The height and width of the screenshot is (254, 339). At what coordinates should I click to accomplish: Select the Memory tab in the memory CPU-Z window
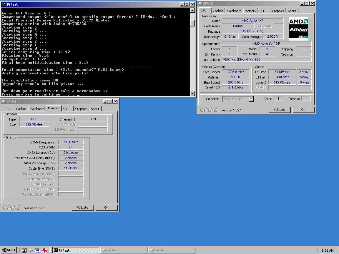[x=54, y=108]
